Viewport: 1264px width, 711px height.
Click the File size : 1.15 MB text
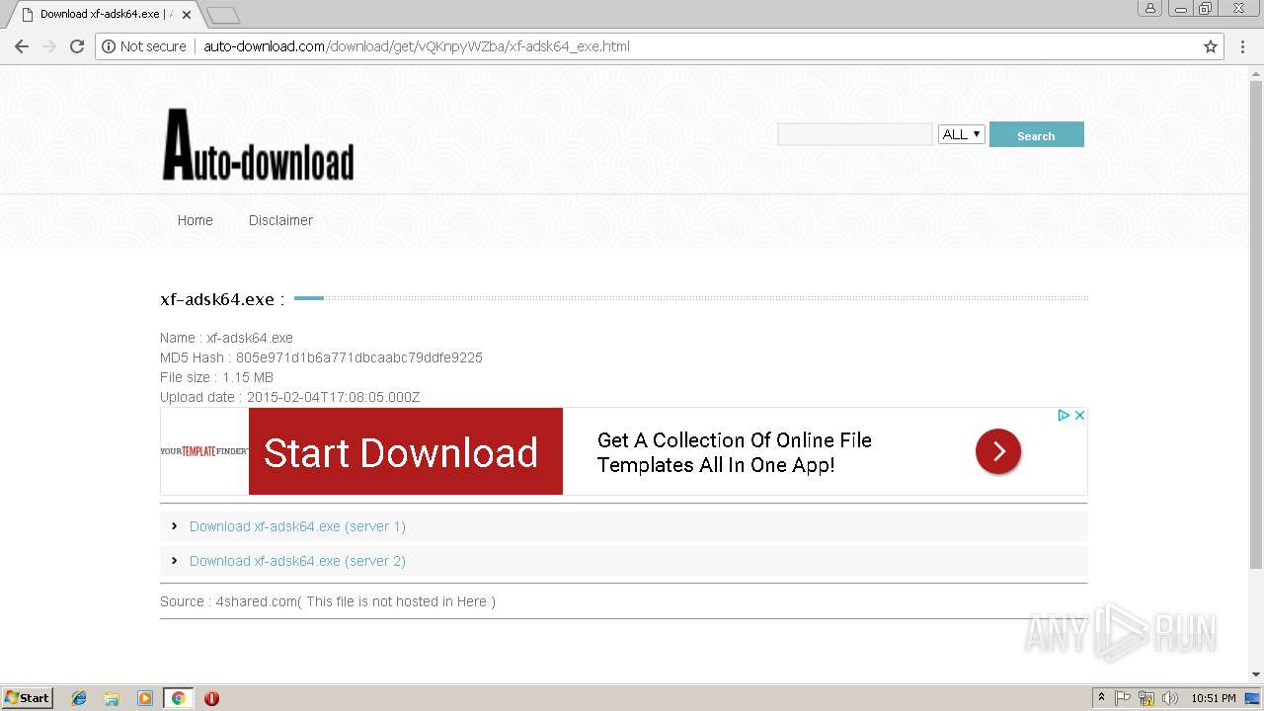click(216, 377)
